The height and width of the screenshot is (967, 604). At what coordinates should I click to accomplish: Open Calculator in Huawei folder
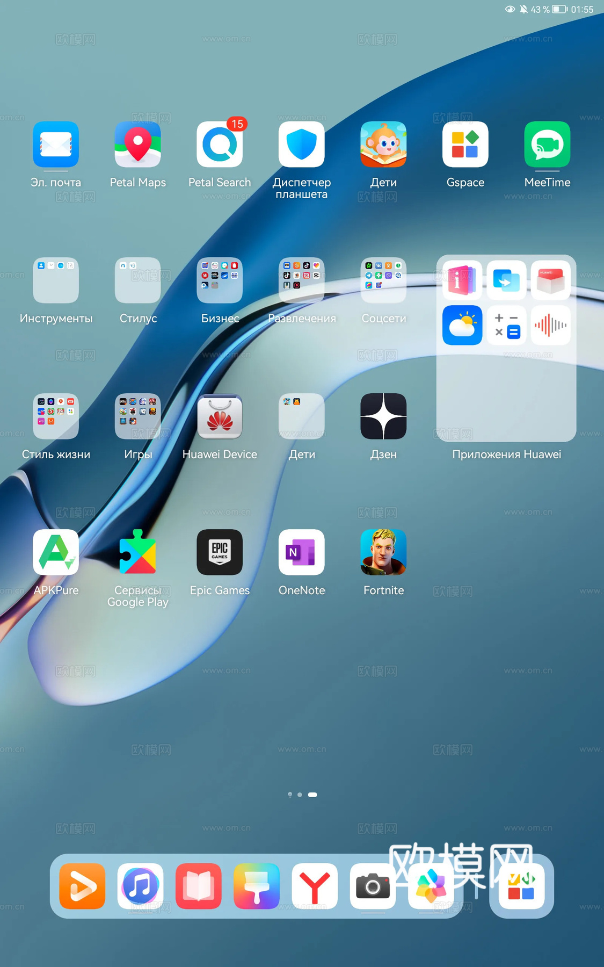506,325
